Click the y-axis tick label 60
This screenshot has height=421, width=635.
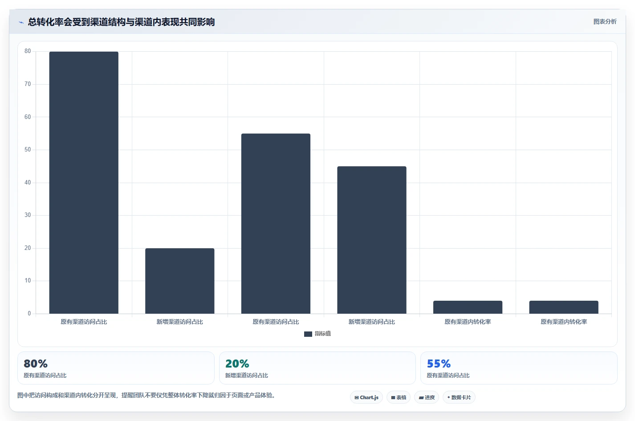28,117
